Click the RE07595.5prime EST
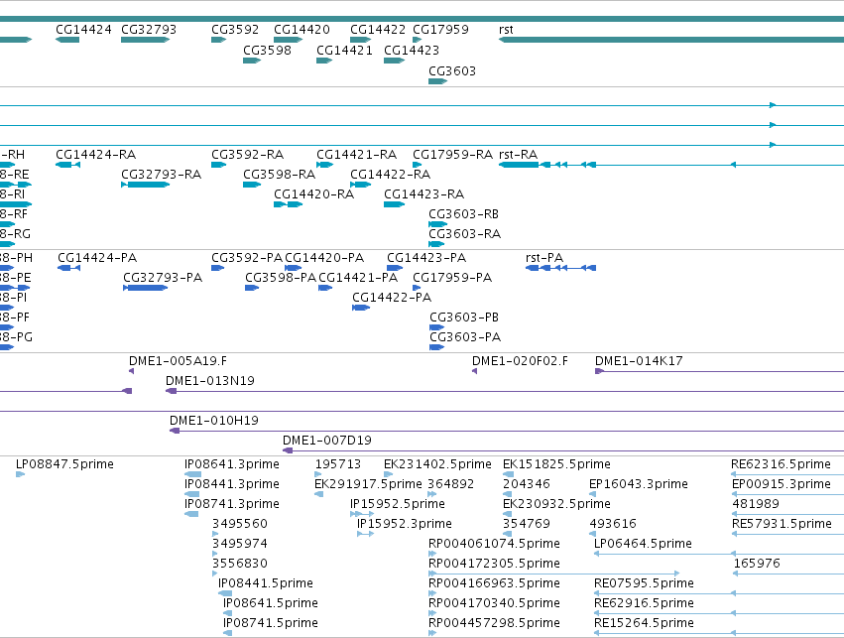 (x=719, y=593)
